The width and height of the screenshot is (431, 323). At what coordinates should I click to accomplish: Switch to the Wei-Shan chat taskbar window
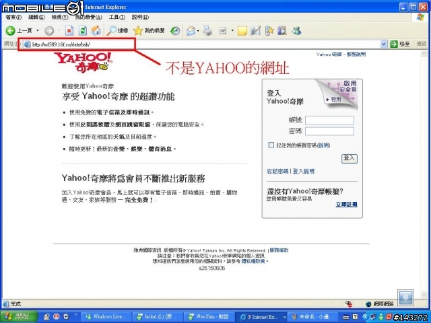coord(208,317)
